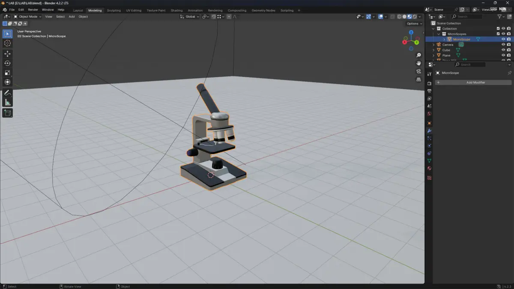Screen dimensions: 514x289
Task: Open the Render properties tab
Action: (x=429, y=83)
